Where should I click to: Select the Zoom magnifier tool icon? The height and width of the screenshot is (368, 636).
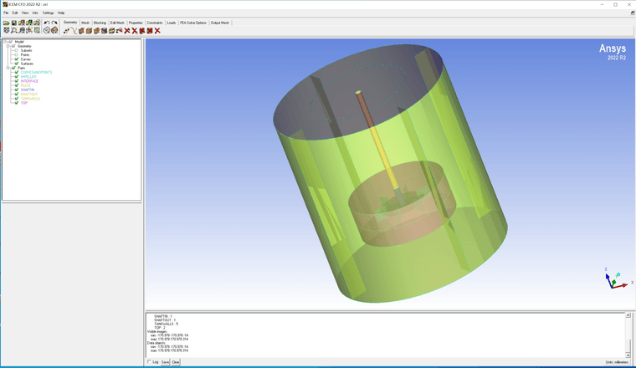13,30
